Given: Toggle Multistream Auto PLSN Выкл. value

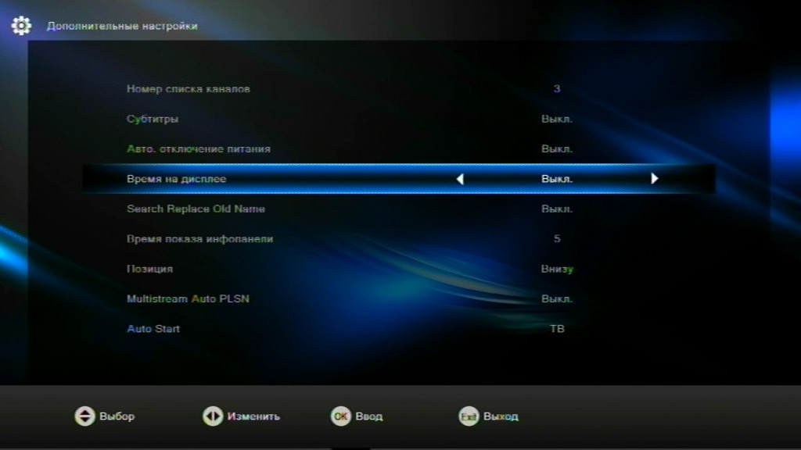Looking at the screenshot, I should 557,299.
